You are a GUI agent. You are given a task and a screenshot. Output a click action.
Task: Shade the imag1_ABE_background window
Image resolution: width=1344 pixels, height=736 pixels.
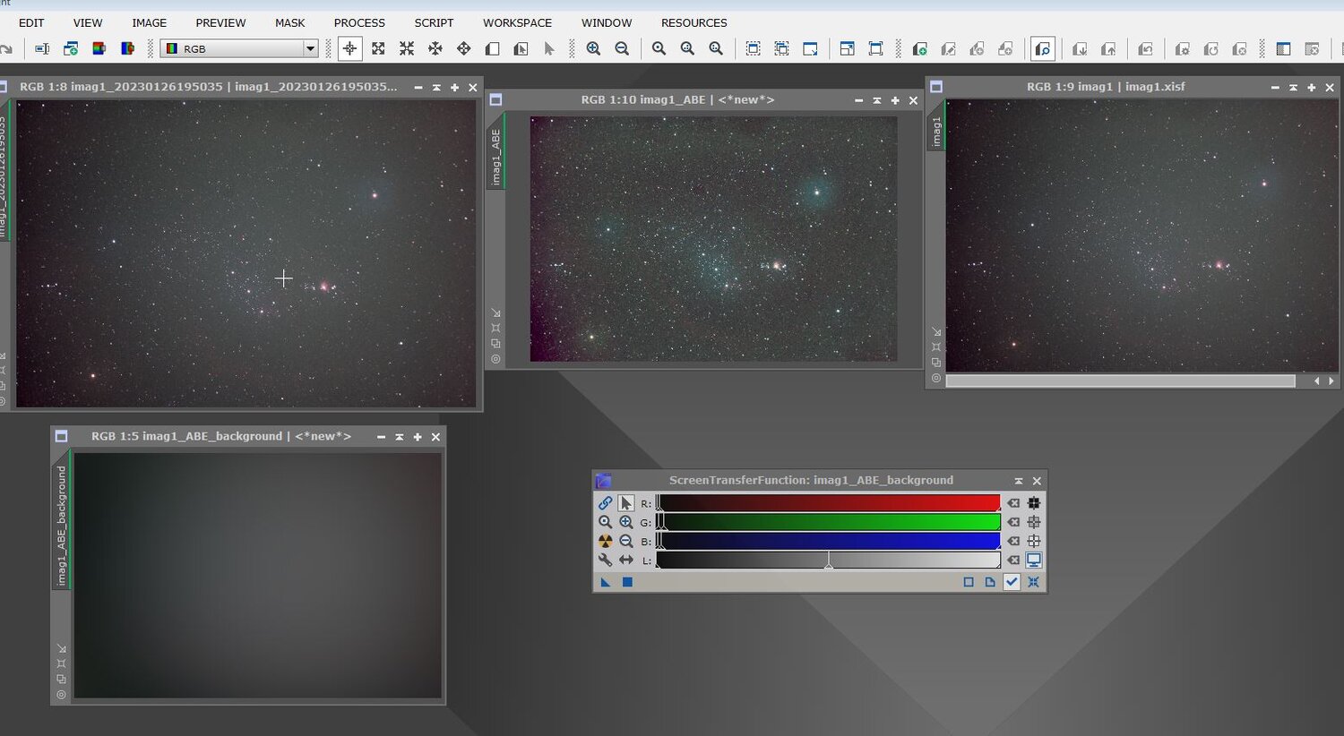[399, 437]
